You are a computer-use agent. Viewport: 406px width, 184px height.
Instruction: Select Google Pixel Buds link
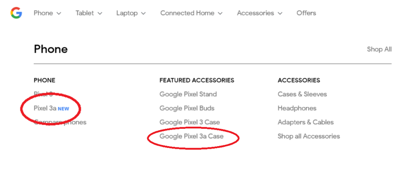pyautogui.click(x=187, y=108)
